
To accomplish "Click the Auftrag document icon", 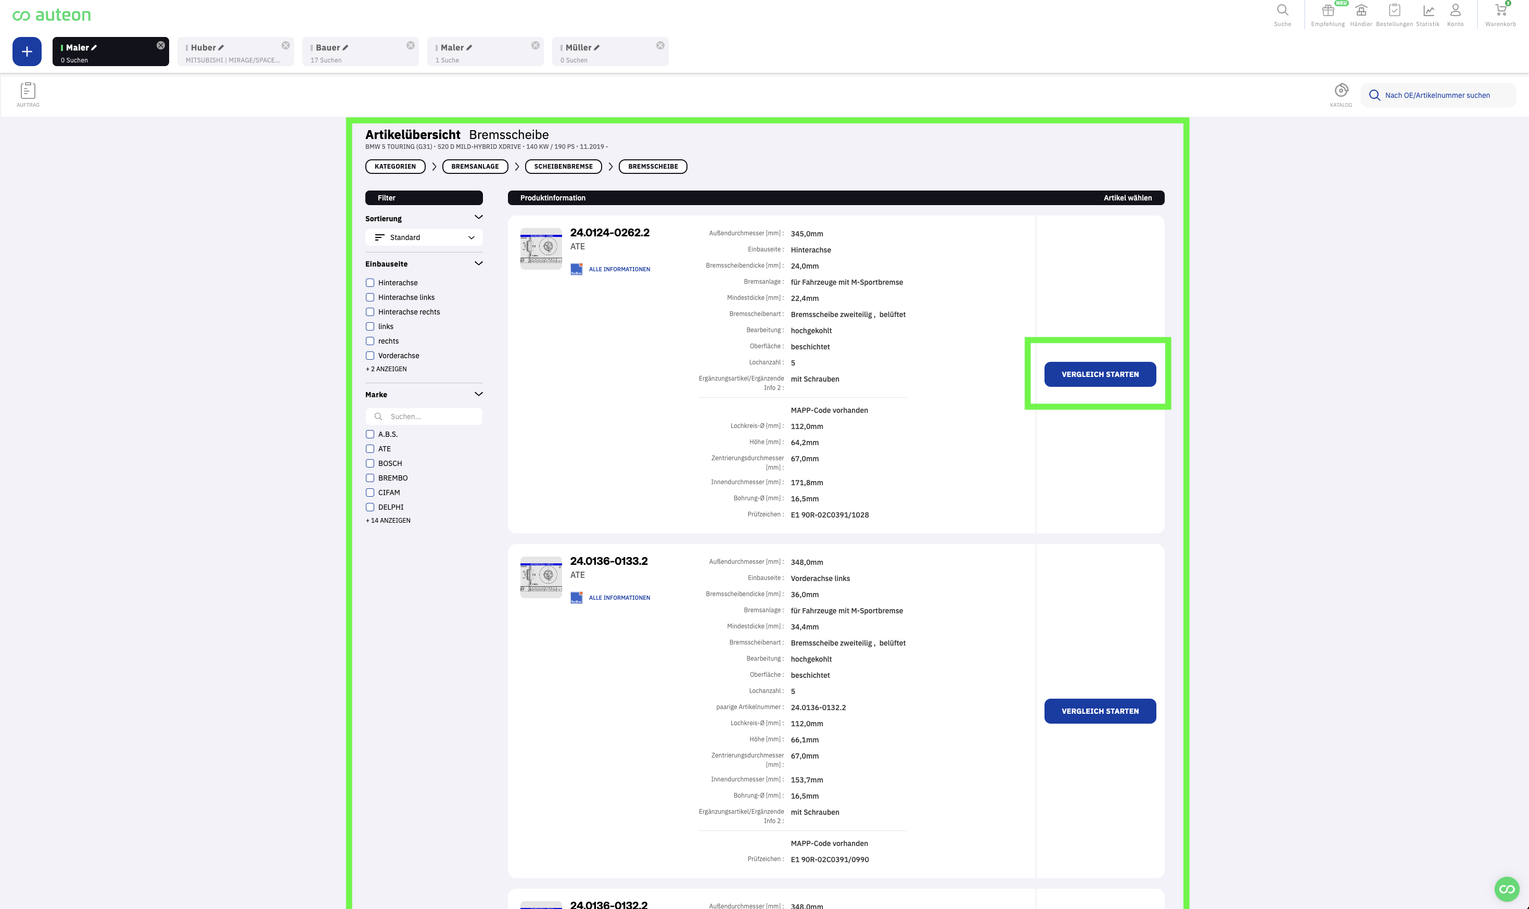I will [x=28, y=91].
